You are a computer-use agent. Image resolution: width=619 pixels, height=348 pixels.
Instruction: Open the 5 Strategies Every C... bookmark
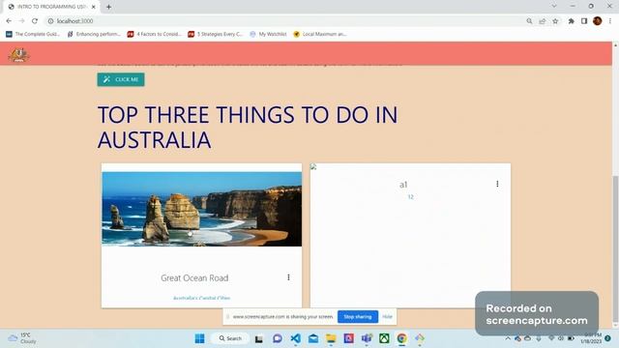click(x=215, y=35)
